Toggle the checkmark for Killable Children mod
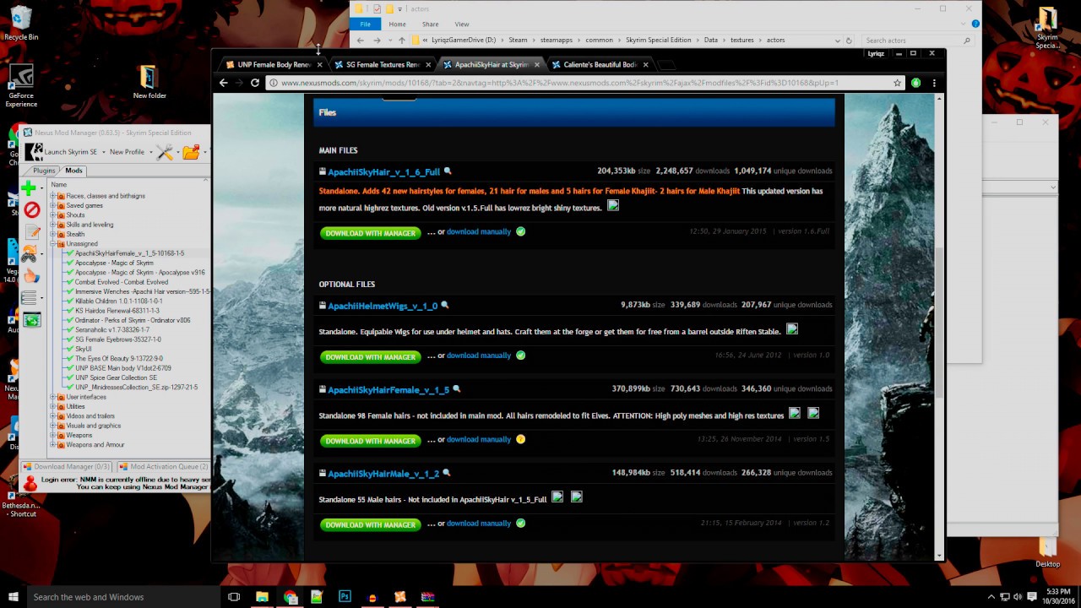Image resolution: width=1081 pixels, height=608 pixels. pyautogui.click(x=71, y=301)
